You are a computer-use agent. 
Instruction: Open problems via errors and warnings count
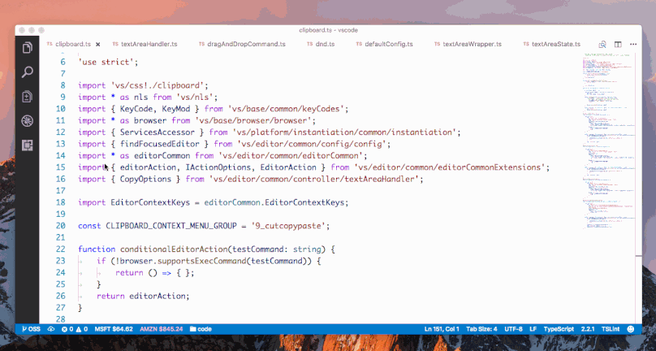[x=75, y=329]
